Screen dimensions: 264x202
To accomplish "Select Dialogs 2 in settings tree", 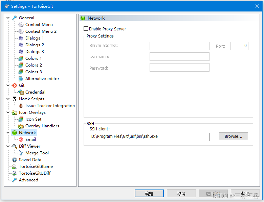I will pos(35,45).
